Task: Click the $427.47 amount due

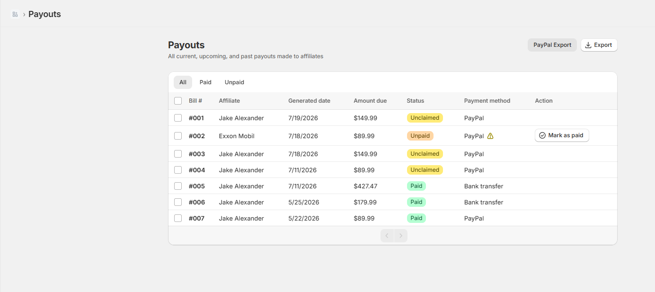Action: [x=365, y=186]
